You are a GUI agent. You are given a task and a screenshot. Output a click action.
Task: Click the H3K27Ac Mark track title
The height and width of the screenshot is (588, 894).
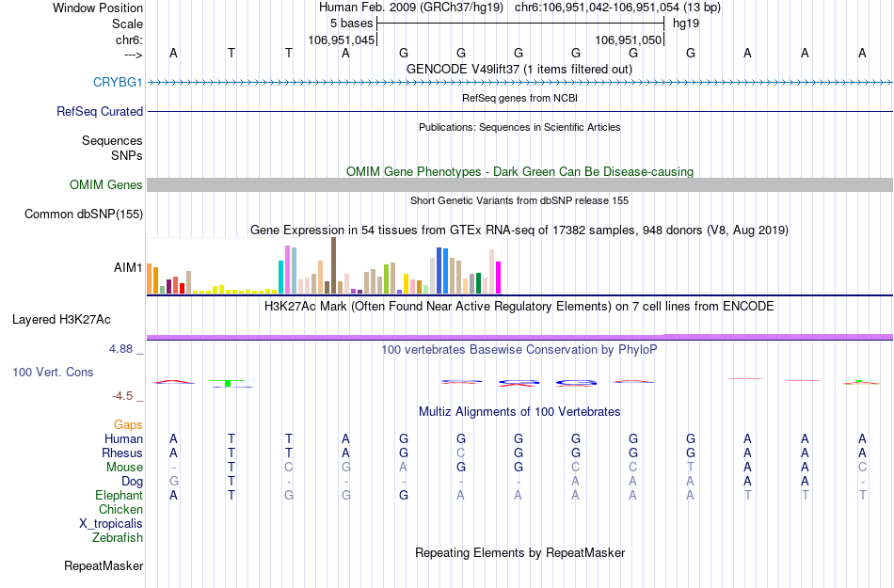point(519,307)
